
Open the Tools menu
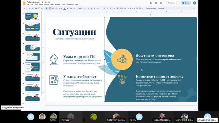63,4
